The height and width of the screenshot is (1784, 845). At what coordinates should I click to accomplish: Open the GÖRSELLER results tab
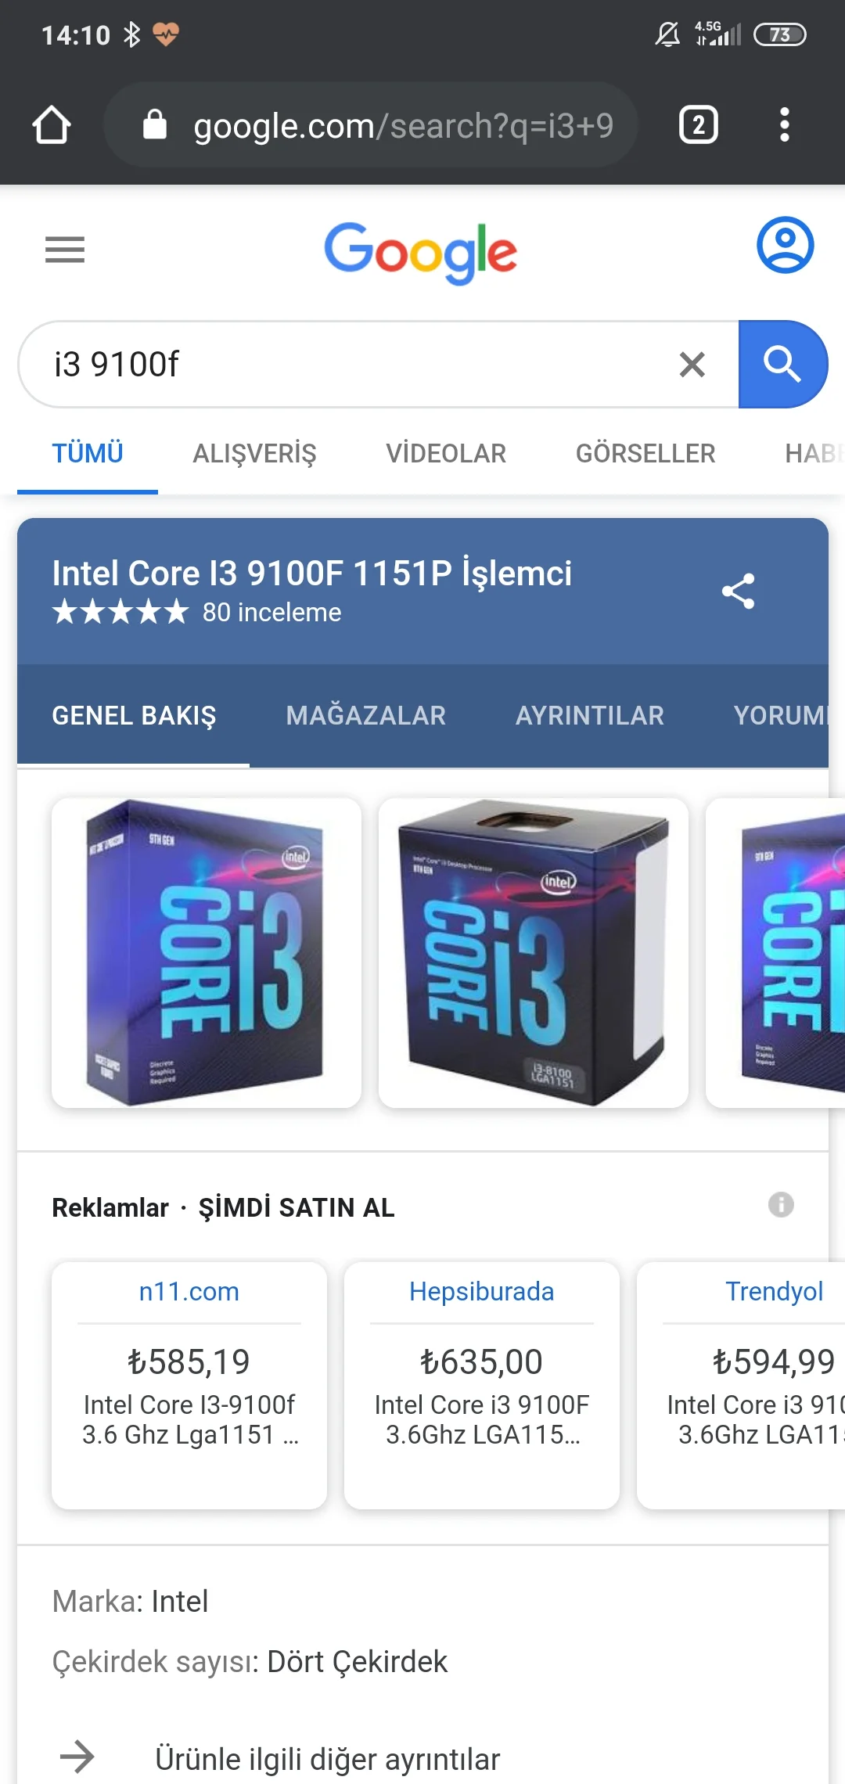tap(645, 454)
